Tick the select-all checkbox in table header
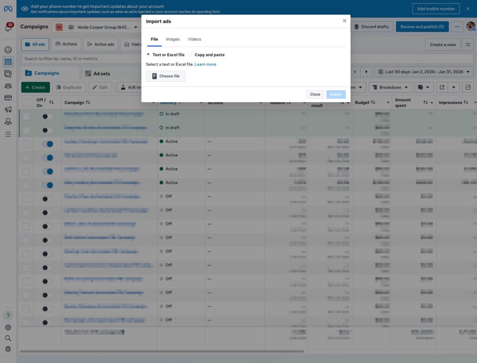477x363 pixels. (26, 103)
